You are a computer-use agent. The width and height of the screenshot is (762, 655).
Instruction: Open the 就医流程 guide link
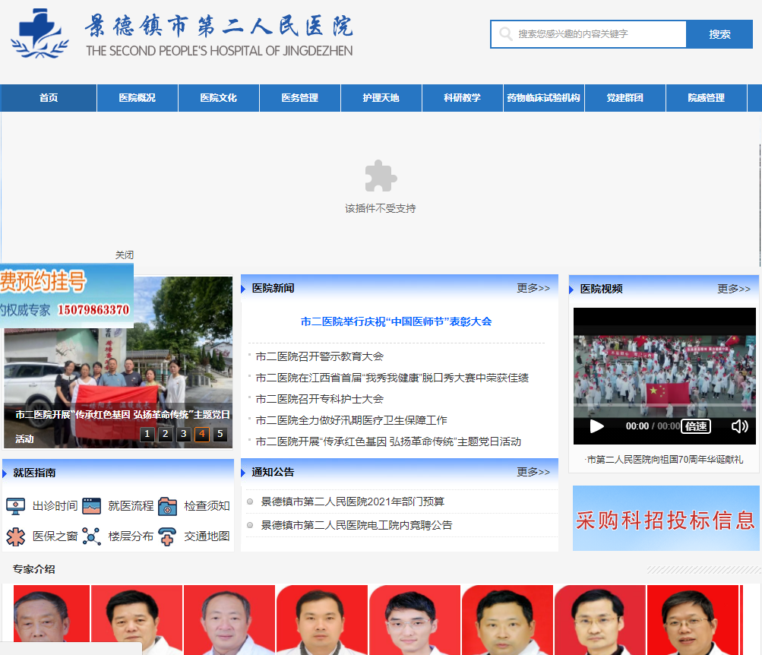pyautogui.click(x=131, y=506)
